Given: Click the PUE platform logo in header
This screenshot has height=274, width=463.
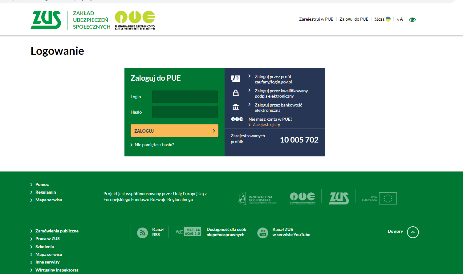Looking at the screenshot, I should click(135, 20).
